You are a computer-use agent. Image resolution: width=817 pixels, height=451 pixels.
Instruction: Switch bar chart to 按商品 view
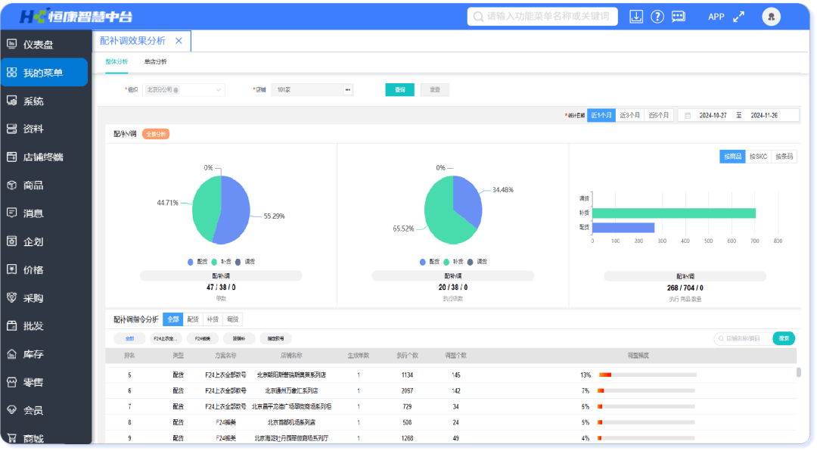(732, 157)
